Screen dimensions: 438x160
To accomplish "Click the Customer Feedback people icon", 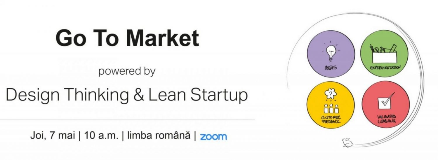I will coord(331,109).
